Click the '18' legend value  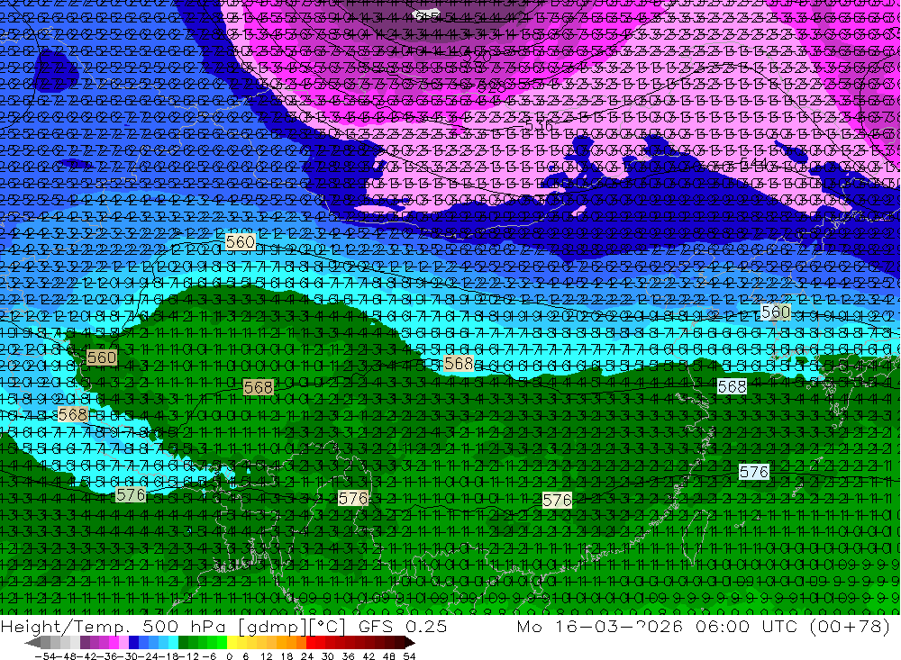[287, 656]
